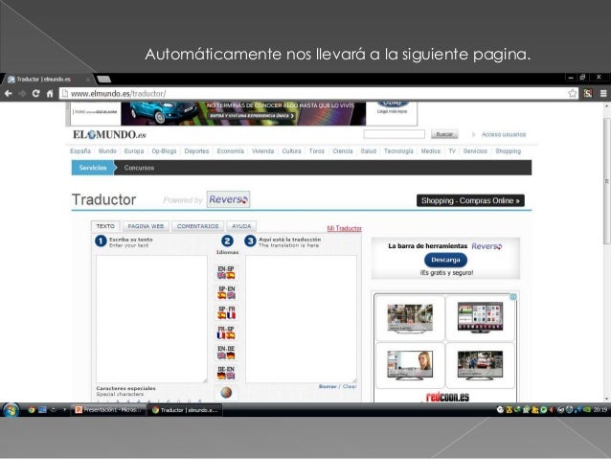The width and height of the screenshot is (611, 459).
Task: Select the FR-SP language pair flags
Action: [x=226, y=333]
